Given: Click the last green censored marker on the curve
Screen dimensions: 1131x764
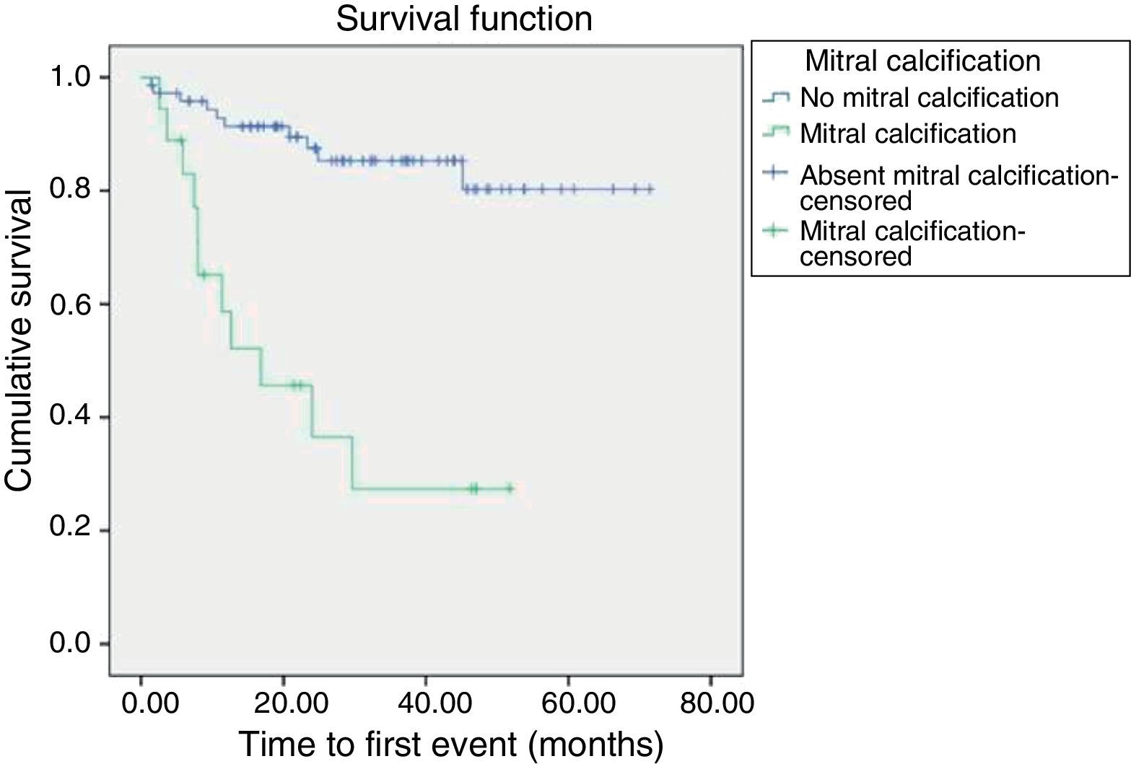Looking at the screenshot, I should click(x=510, y=488).
